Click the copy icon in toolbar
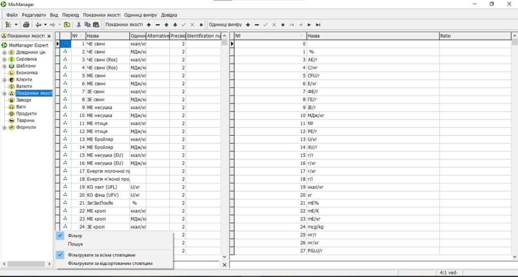This screenshot has height=277, width=518. point(87,25)
